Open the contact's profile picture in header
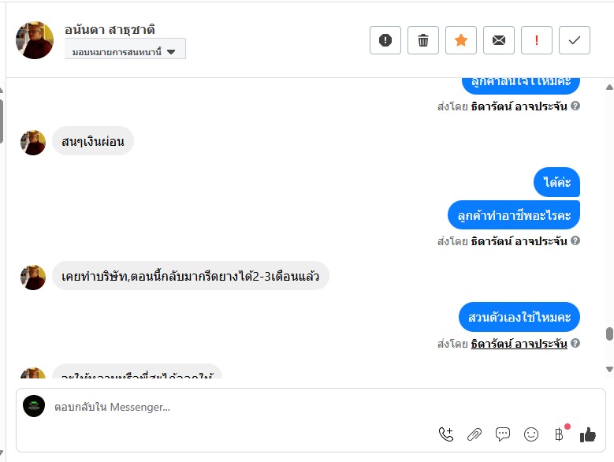 pos(35,40)
